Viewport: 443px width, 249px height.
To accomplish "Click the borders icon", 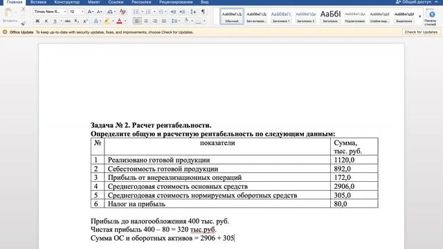I will click(199, 21).
